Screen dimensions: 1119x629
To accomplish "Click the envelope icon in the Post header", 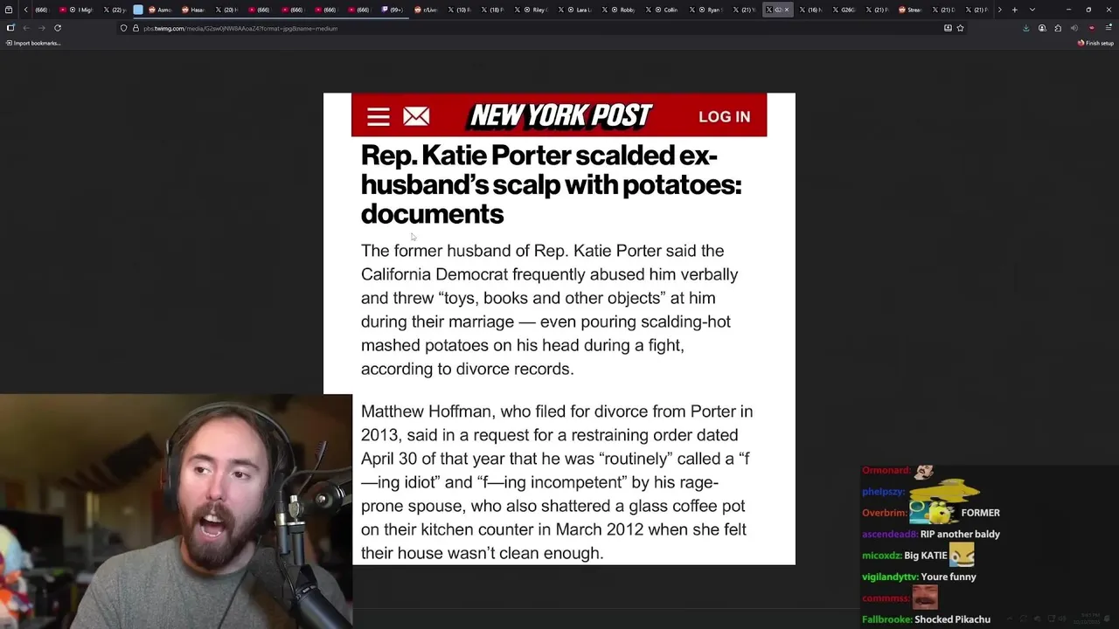I will click(x=416, y=116).
